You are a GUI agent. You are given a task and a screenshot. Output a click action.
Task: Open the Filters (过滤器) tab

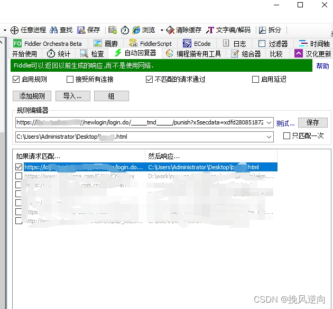[273, 43]
